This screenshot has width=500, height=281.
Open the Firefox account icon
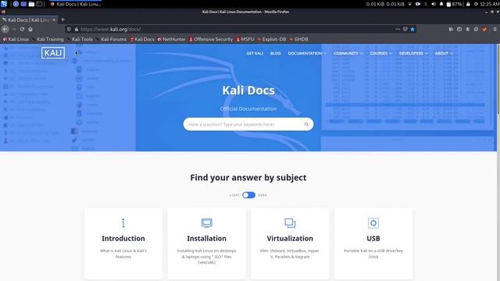pyautogui.click(x=467, y=29)
